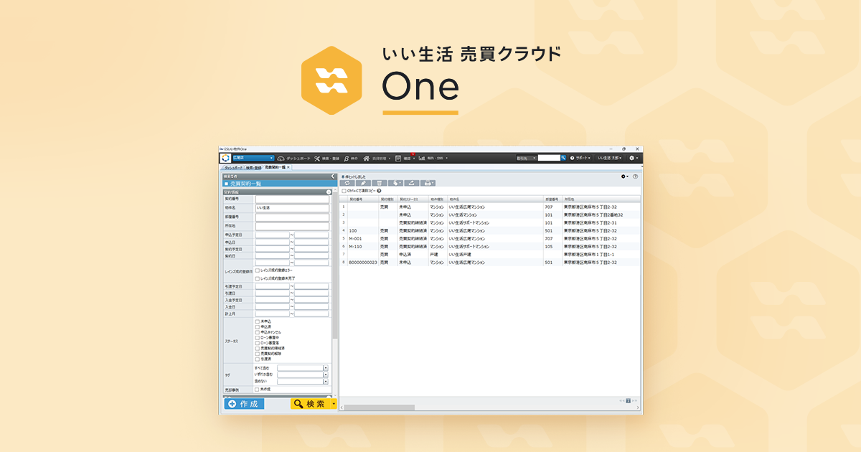Select contract M-001 row
Viewport: 861px width, 452px height.
click(490, 238)
